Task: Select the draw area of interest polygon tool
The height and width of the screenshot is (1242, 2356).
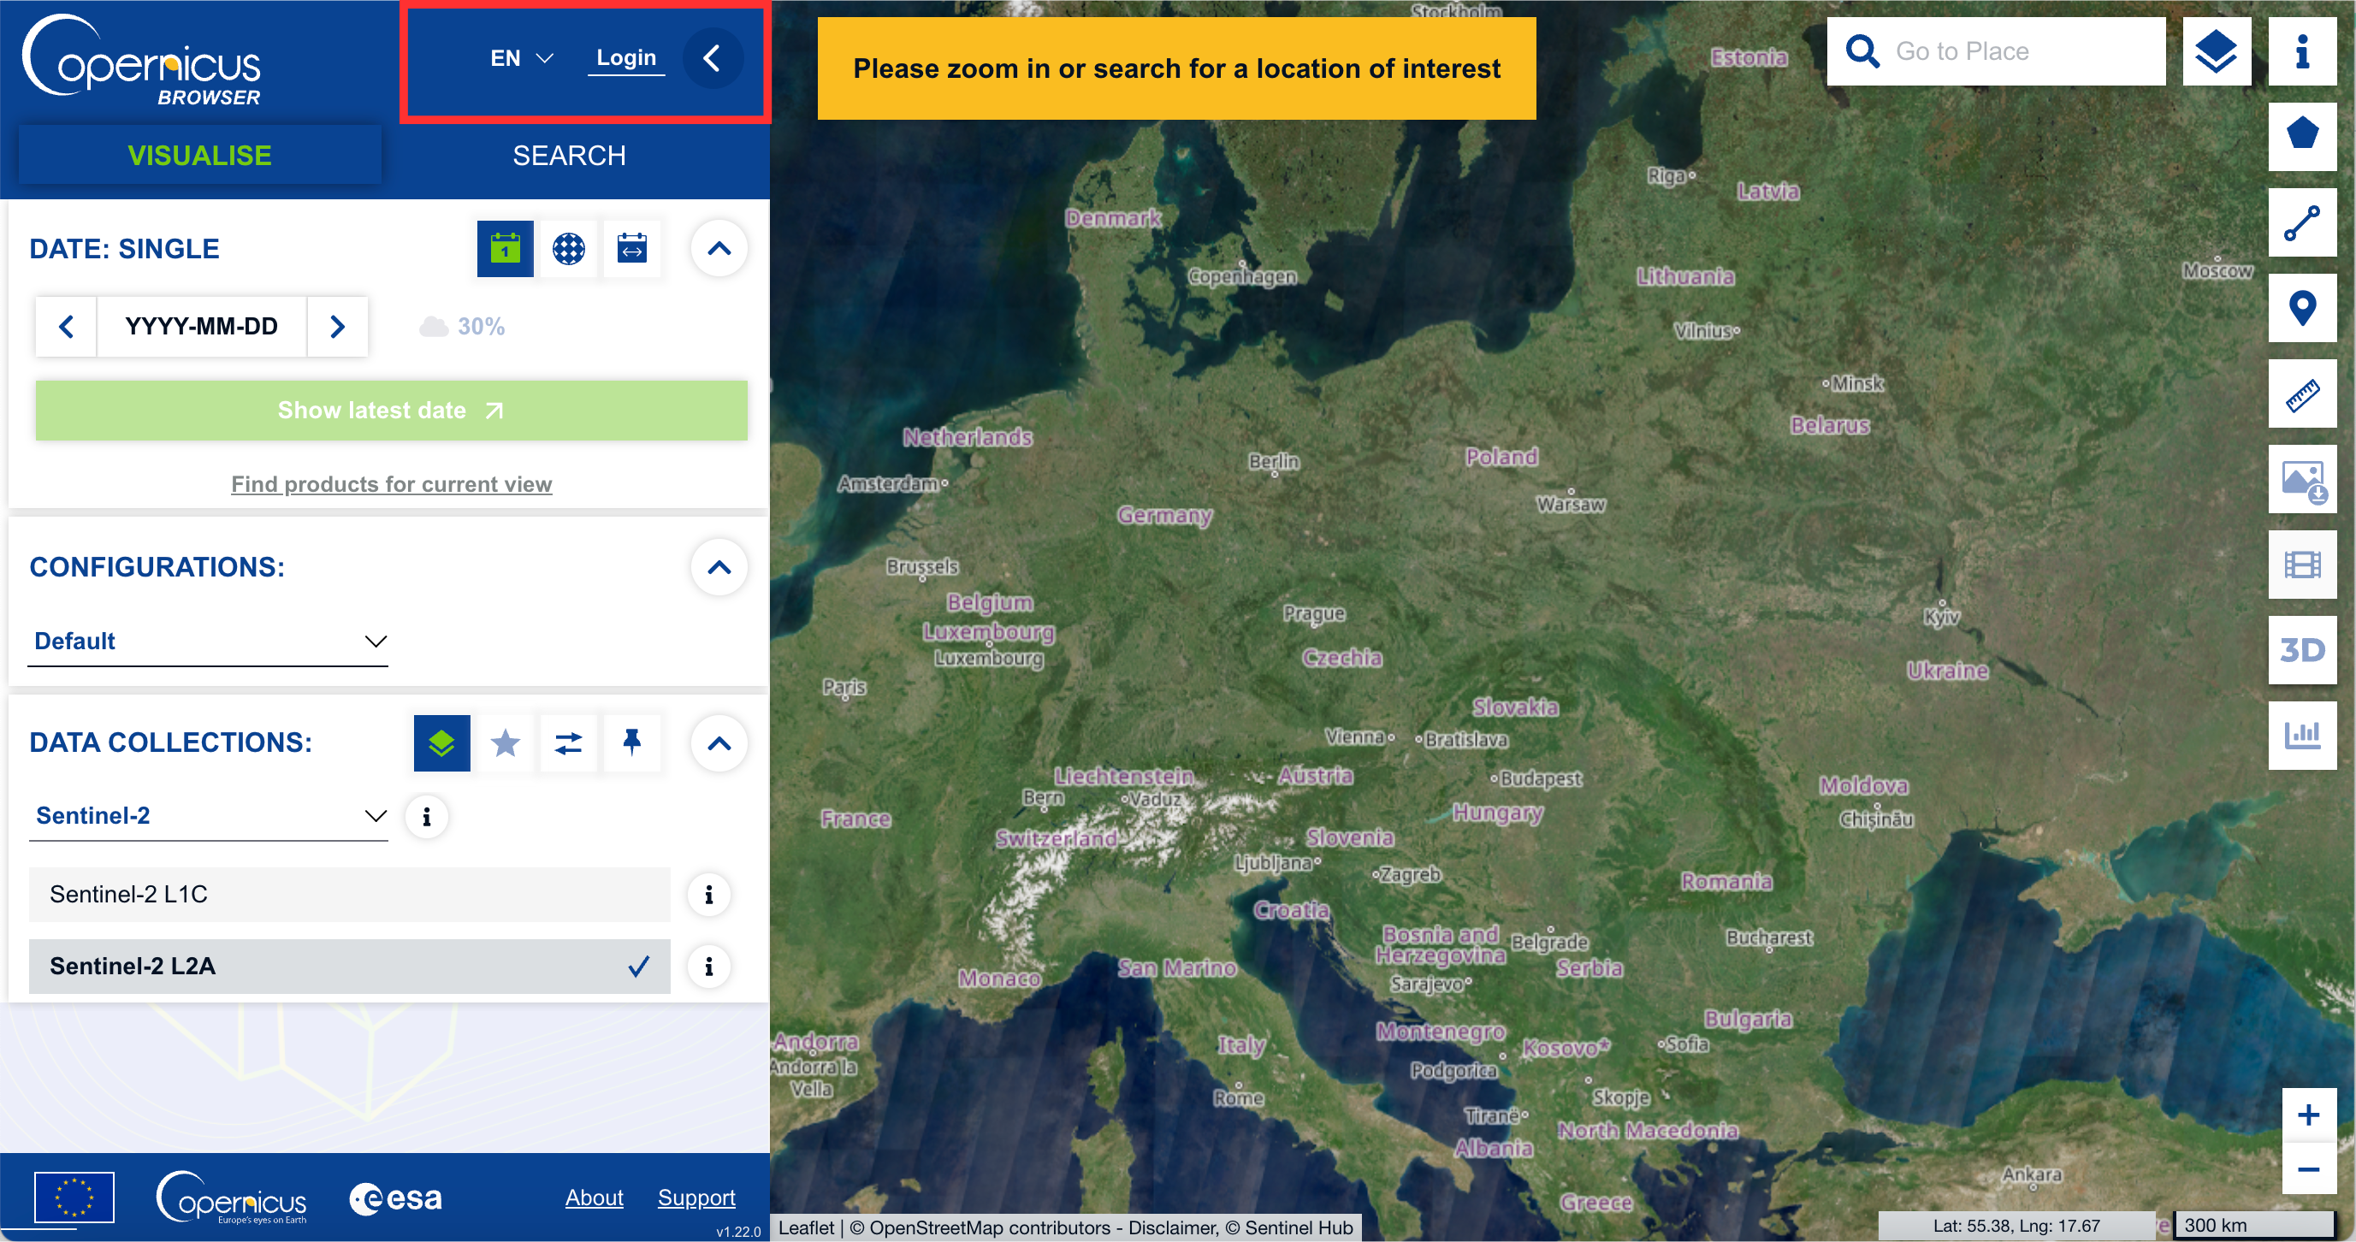Action: click(2301, 135)
